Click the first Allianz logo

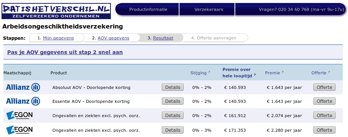point(23,87)
